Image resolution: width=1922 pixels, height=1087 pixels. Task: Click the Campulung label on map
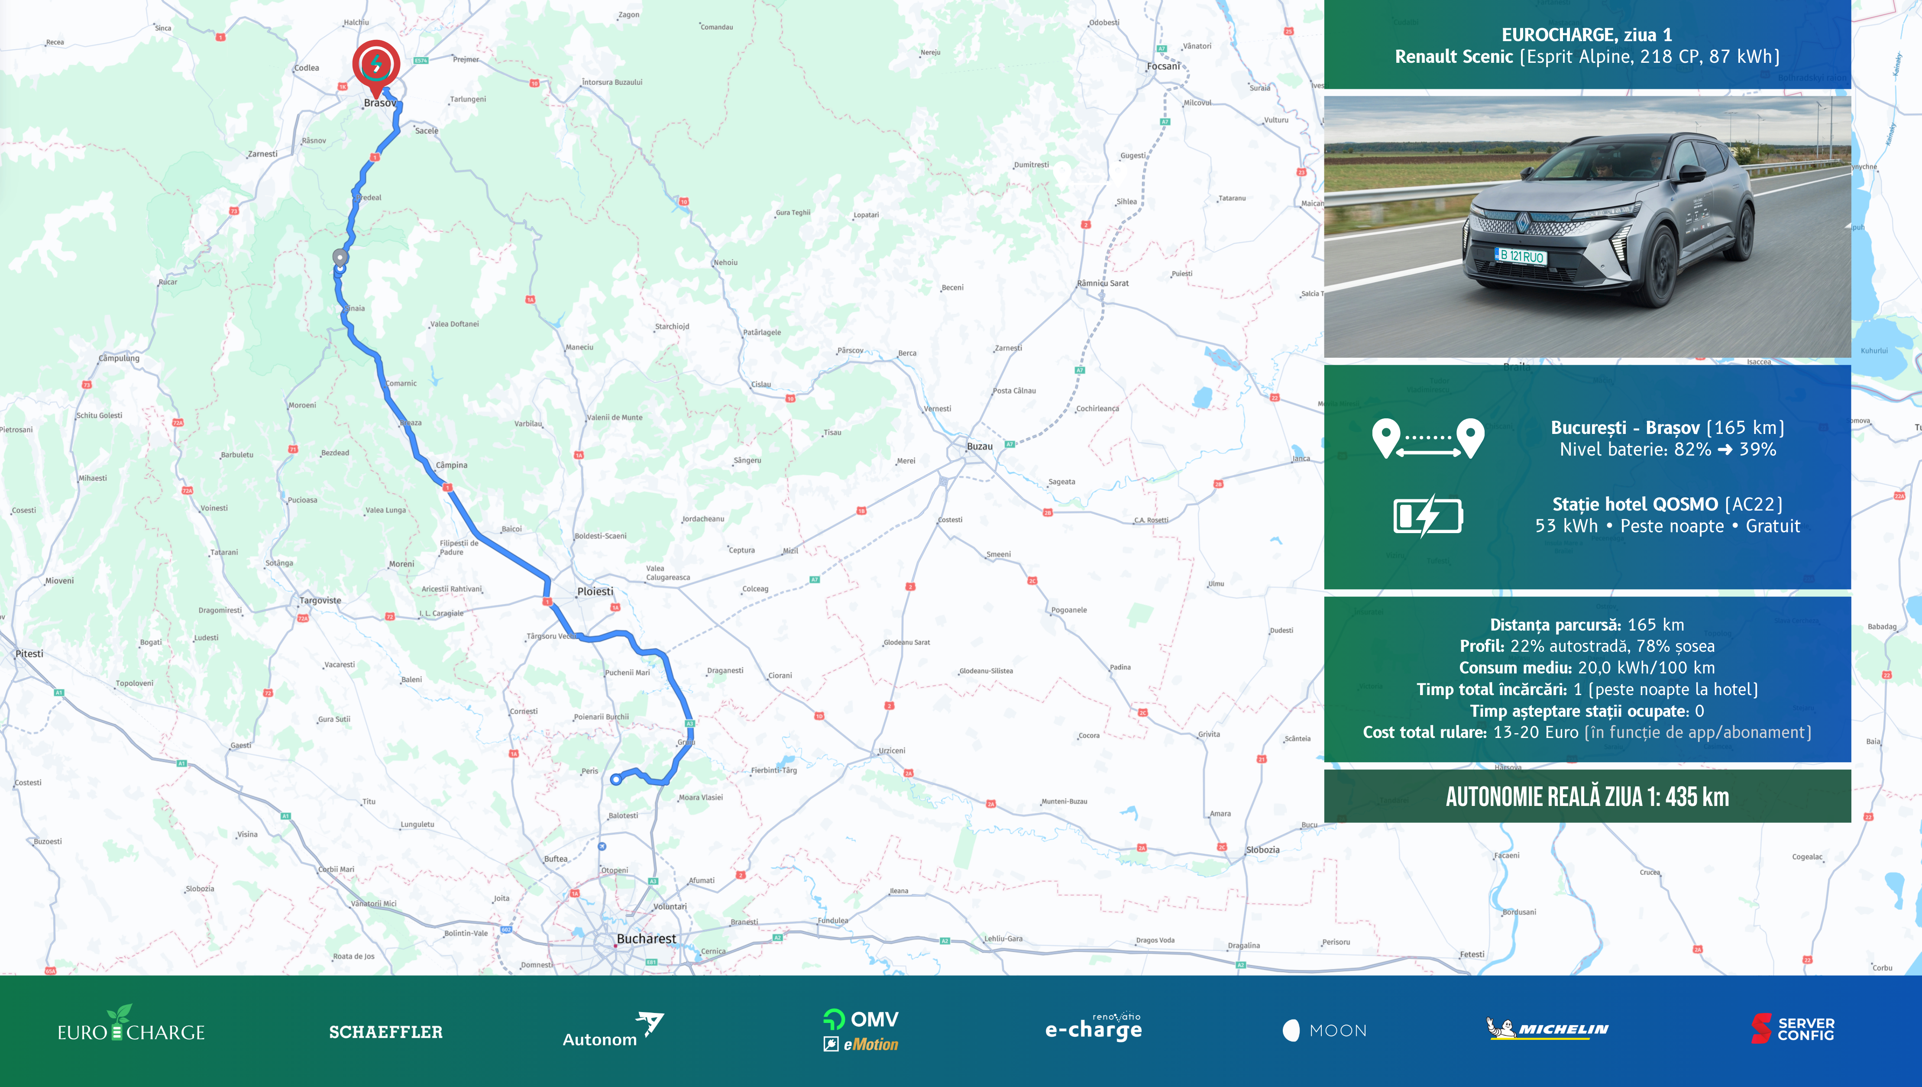[x=120, y=358]
